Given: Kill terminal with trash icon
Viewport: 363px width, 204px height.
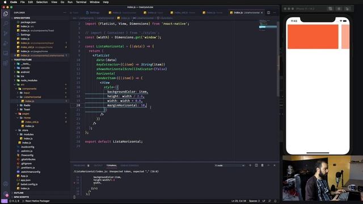Looking at the screenshot, I should 262,165.
